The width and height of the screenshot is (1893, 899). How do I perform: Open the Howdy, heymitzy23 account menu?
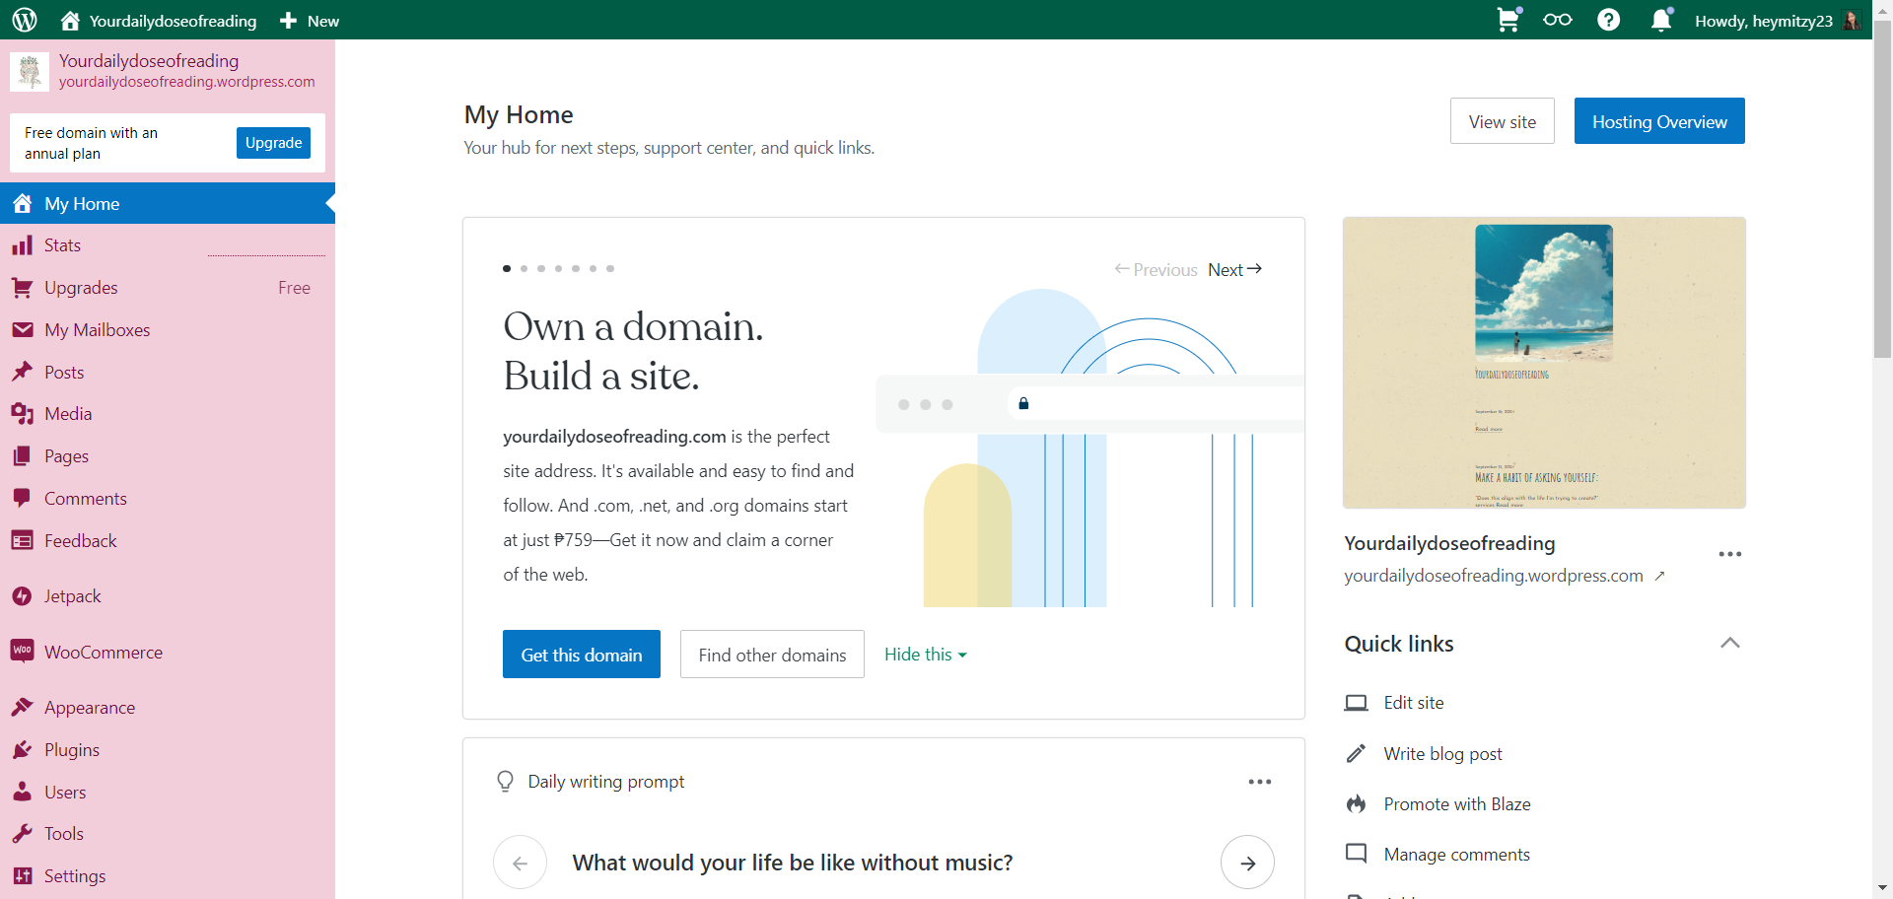click(1778, 21)
